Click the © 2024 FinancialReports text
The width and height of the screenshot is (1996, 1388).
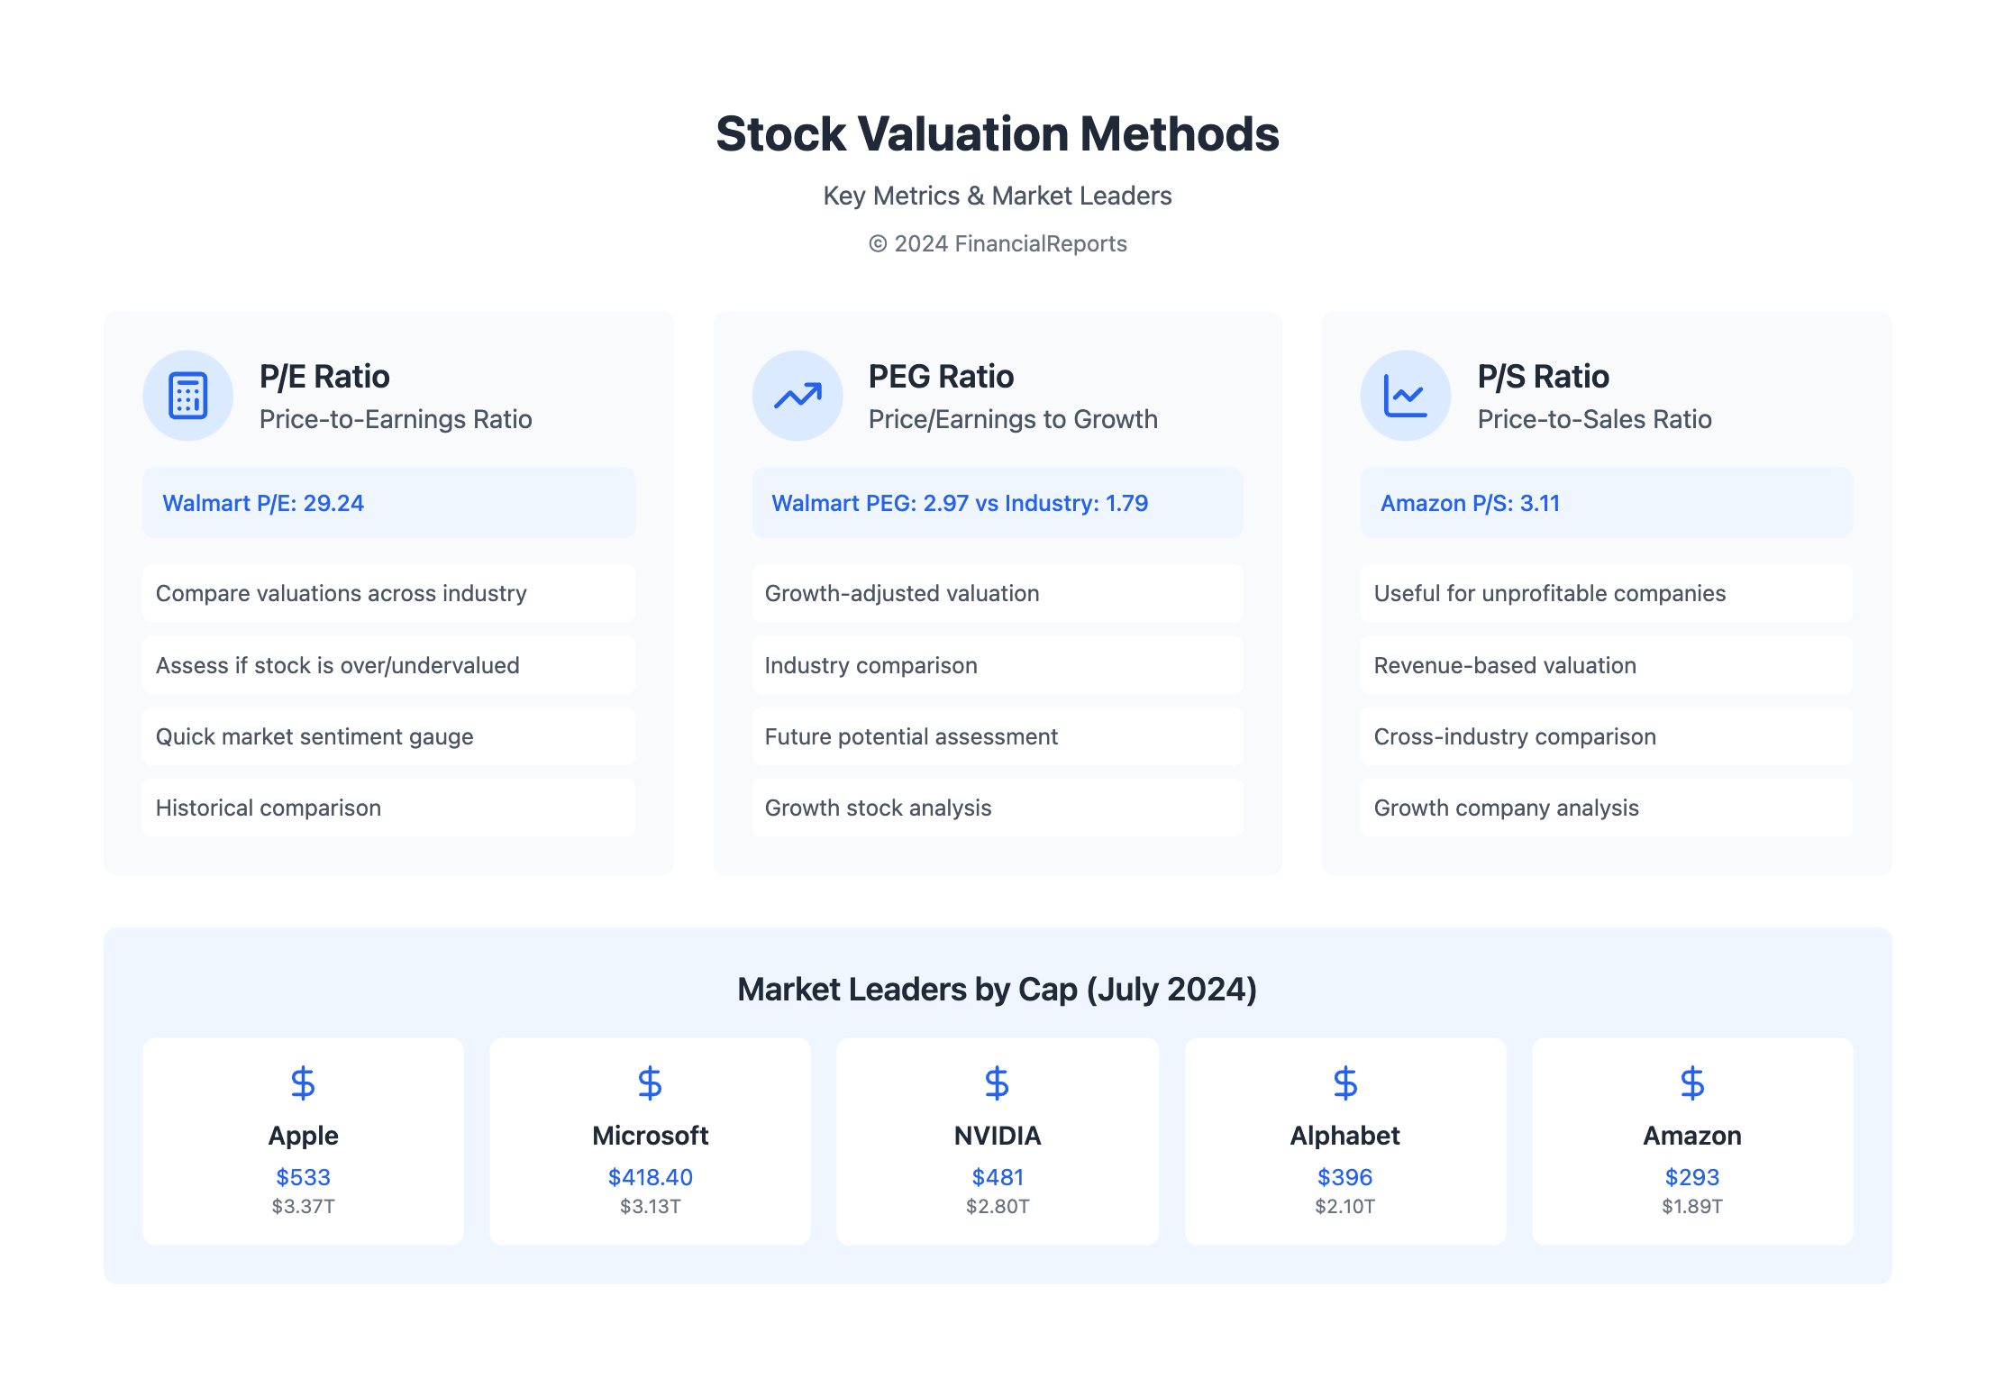pyautogui.click(x=998, y=243)
